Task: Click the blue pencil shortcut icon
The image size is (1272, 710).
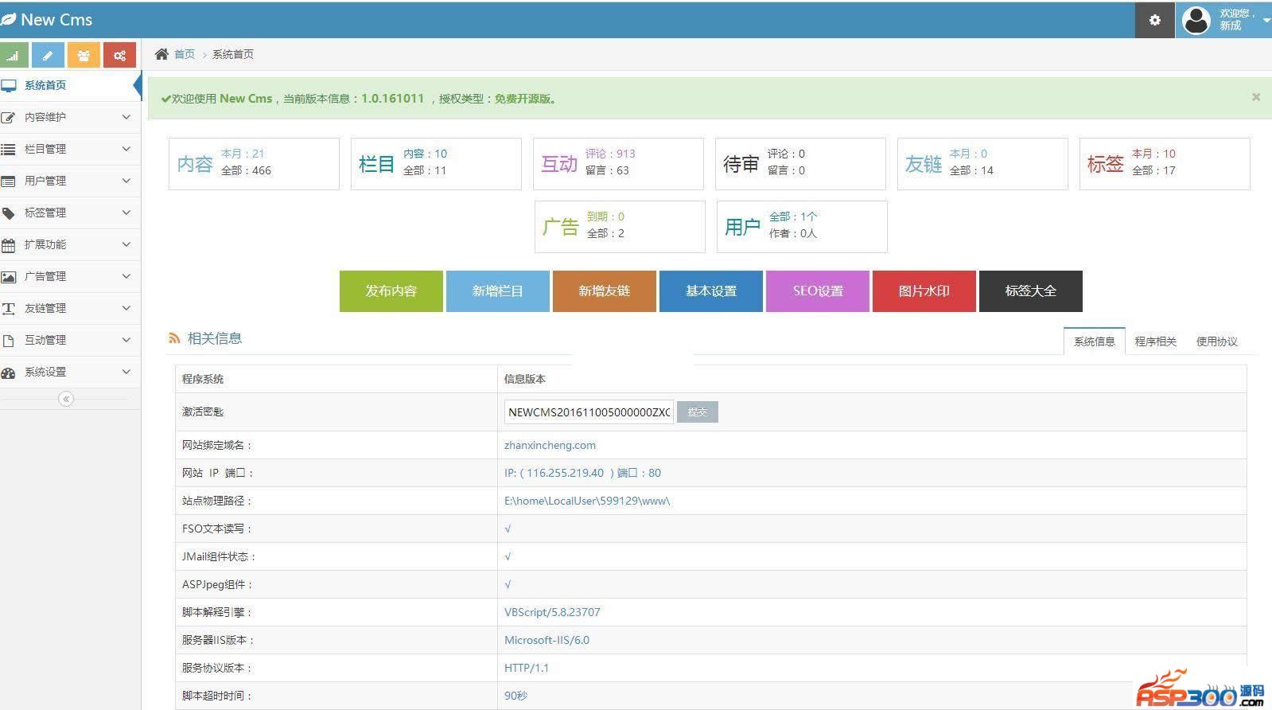Action: [48, 55]
